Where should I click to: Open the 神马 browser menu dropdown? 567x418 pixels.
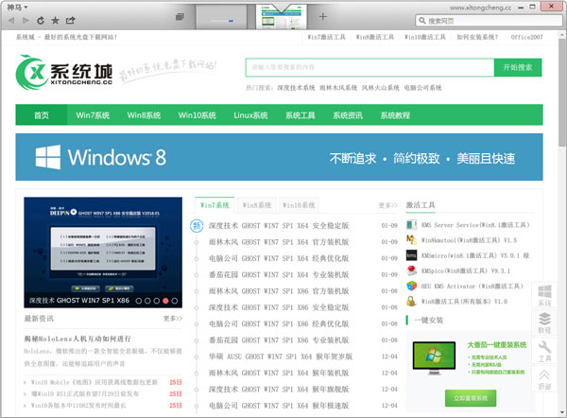(17, 8)
